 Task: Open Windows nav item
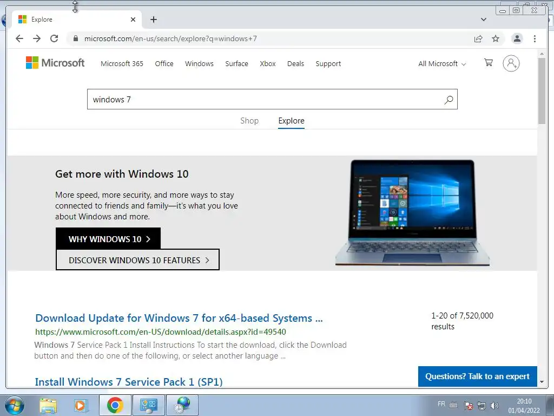(199, 64)
